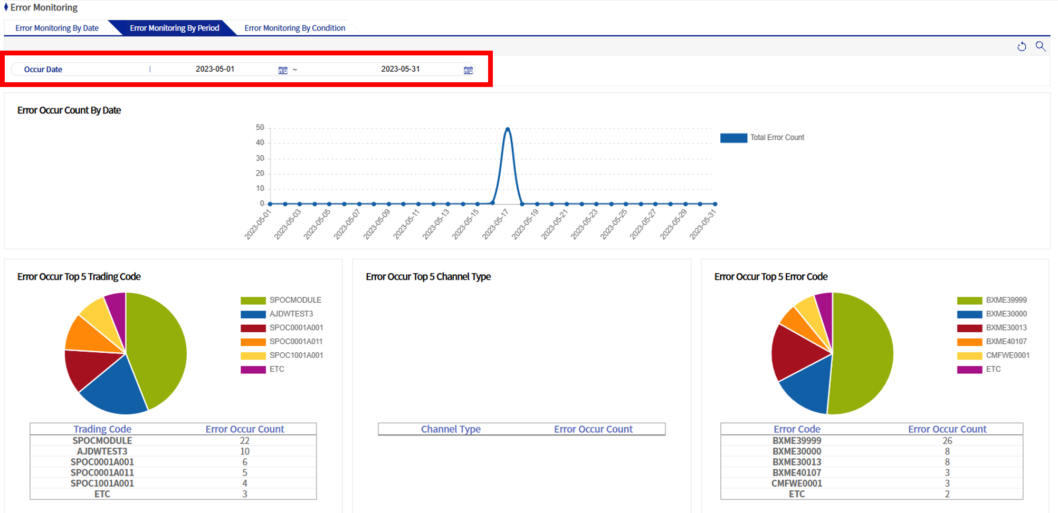Screen dimensions: 1058x513
Task: Open the start date calendar picker
Action: point(283,70)
